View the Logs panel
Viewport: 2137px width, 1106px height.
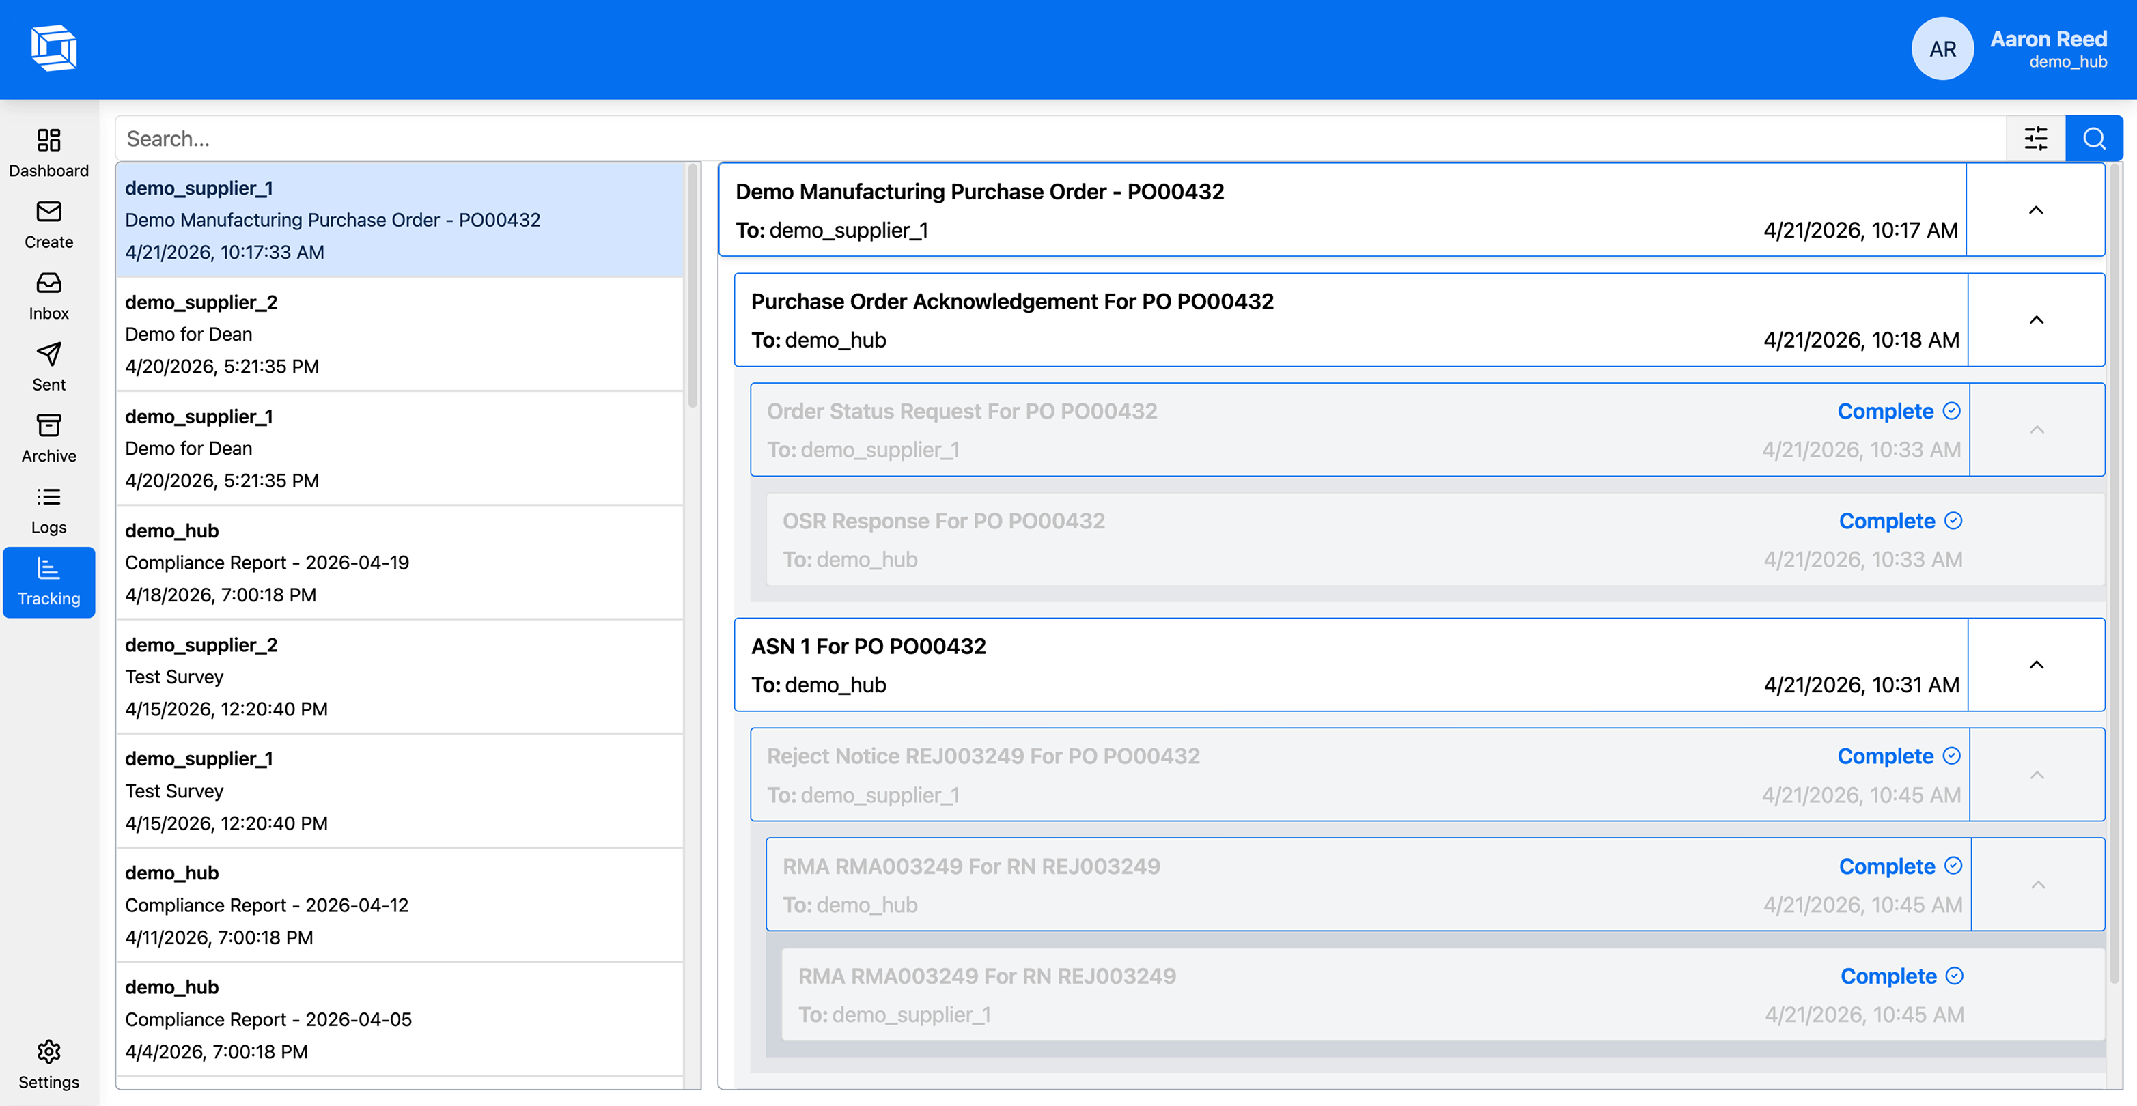pos(48,507)
